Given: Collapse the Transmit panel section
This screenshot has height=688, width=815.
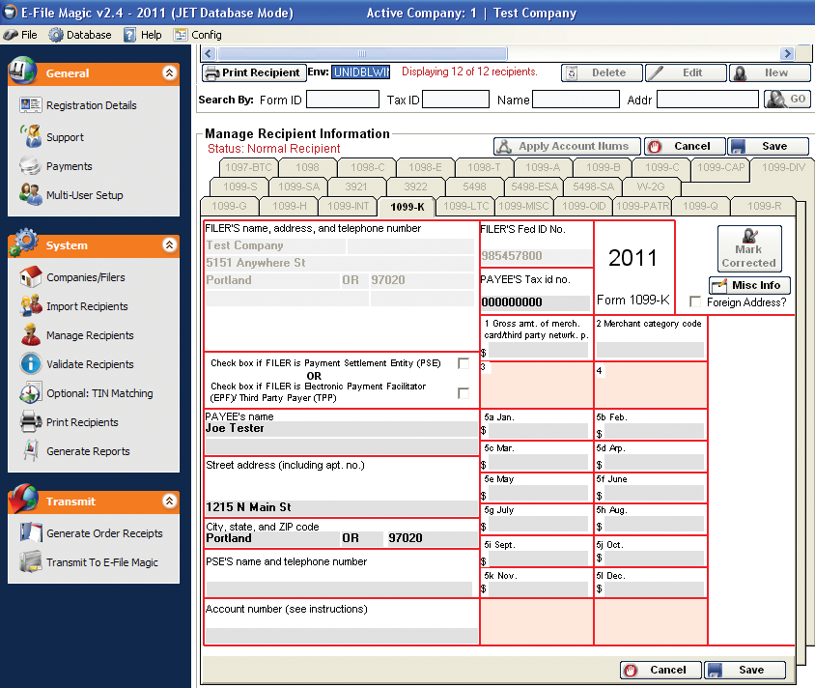Looking at the screenshot, I should pyautogui.click(x=169, y=502).
